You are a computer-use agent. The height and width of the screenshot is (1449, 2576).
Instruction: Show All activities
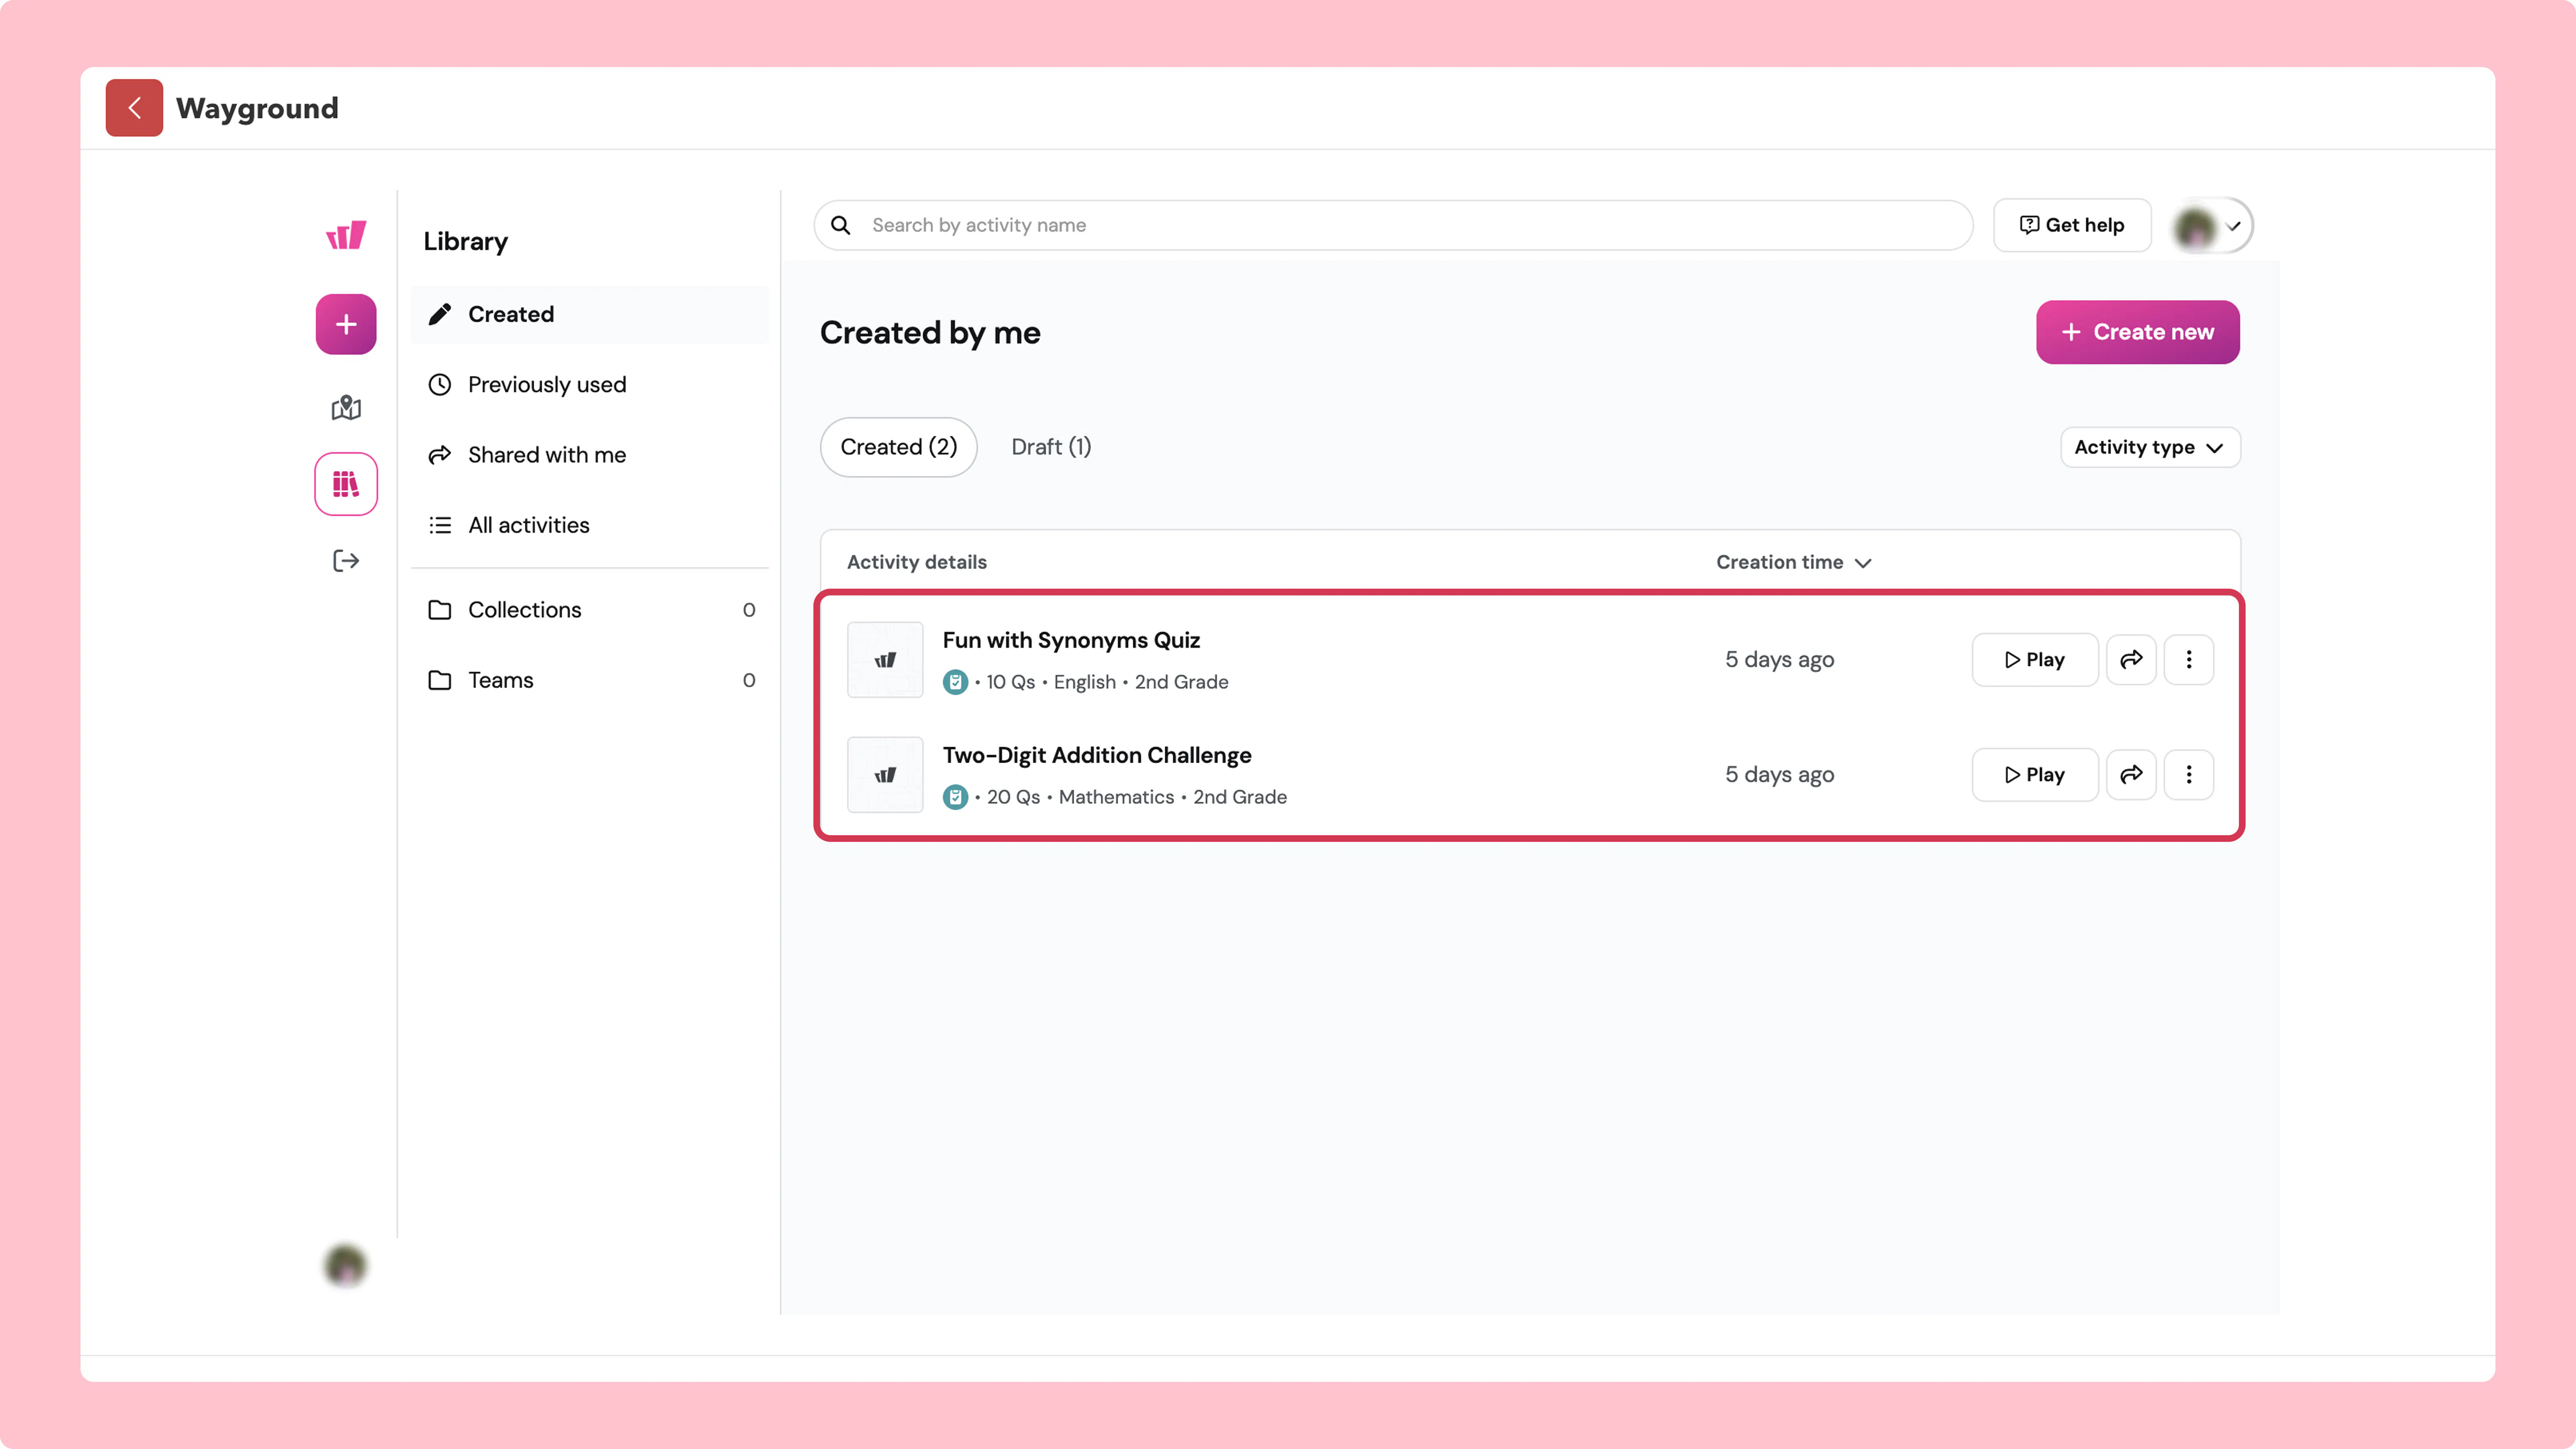pos(590,525)
